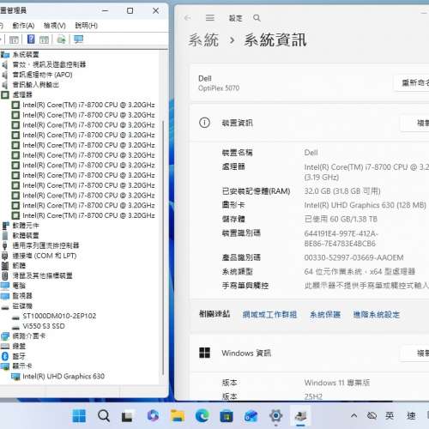Open the 動作(A) menu in Device Manager
The height and width of the screenshot is (429, 429).
tap(23, 26)
